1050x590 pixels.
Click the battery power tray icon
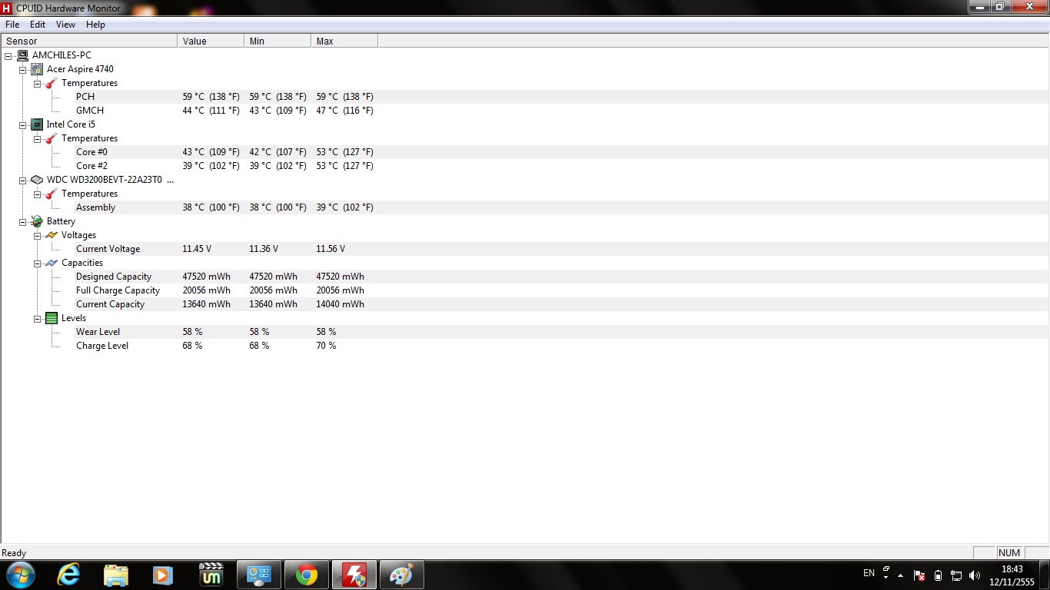[x=938, y=575]
